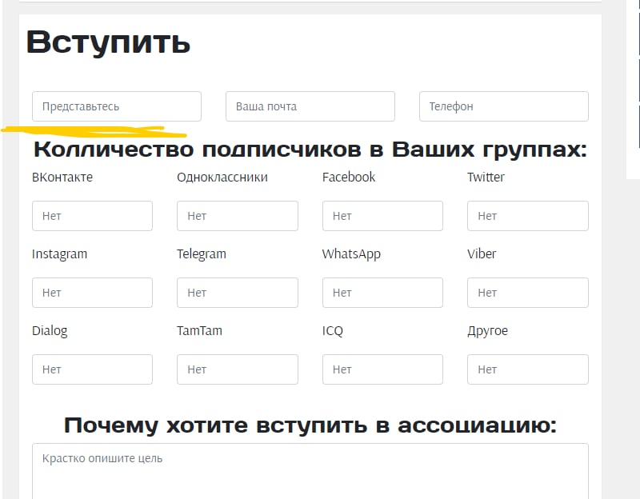This screenshot has height=499, width=640.
Task: Select the Другое subscribers field
Action: [528, 369]
